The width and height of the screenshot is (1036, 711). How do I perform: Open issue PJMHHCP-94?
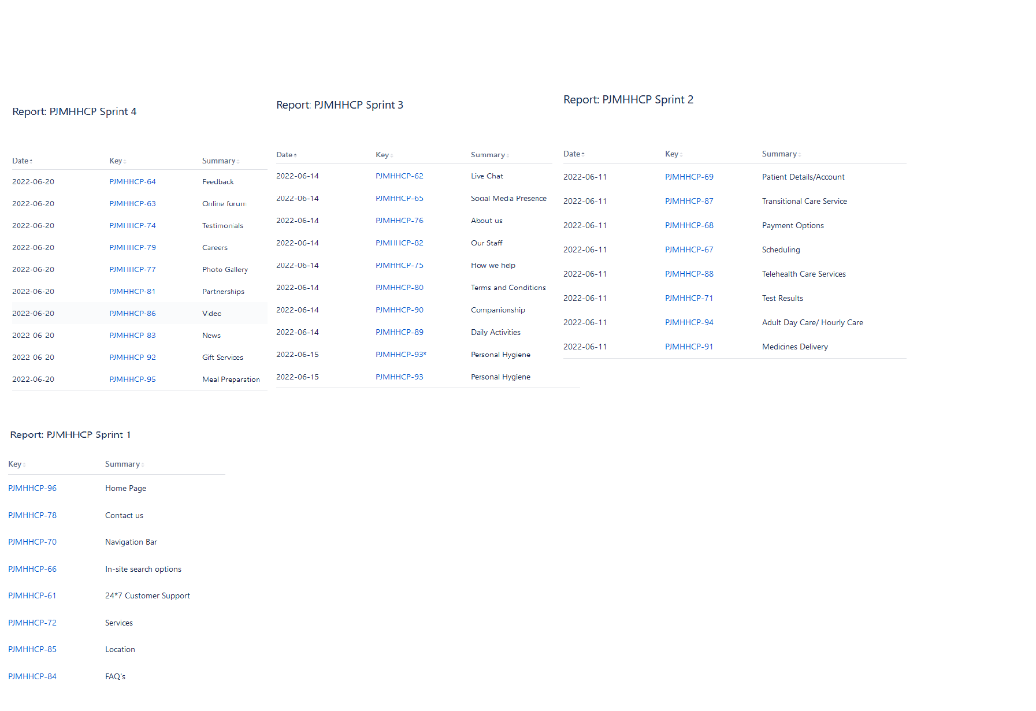689,323
